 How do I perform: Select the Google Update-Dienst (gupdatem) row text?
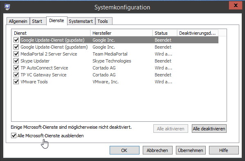(54, 47)
